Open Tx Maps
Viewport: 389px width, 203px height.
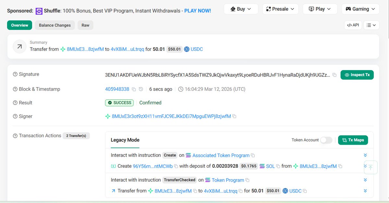[x=353, y=140]
